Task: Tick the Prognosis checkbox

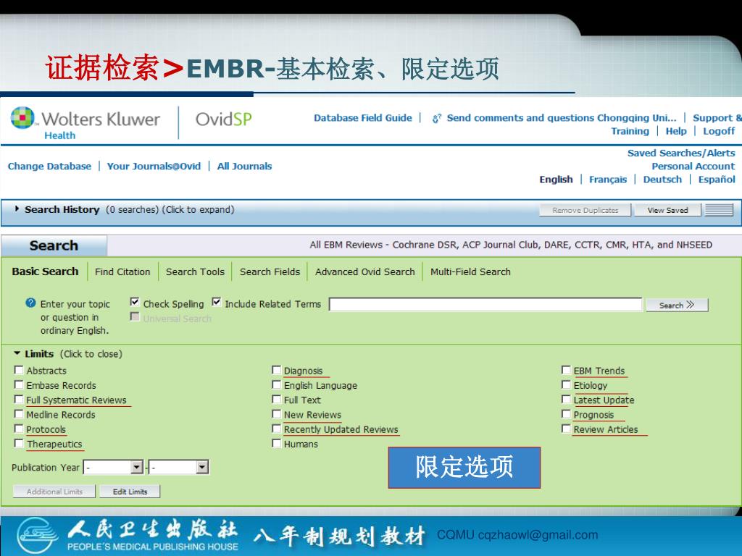Action: (566, 413)
